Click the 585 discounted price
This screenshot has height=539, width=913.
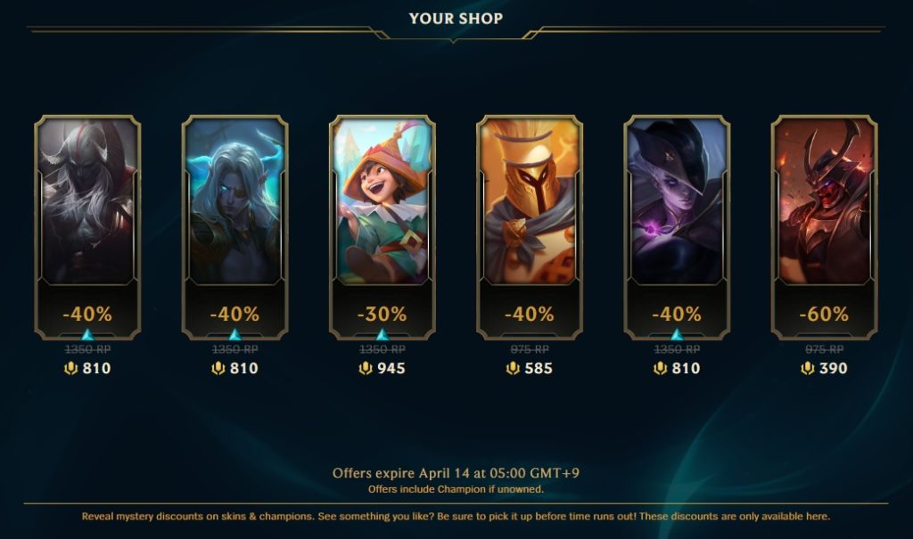point(538,369)
